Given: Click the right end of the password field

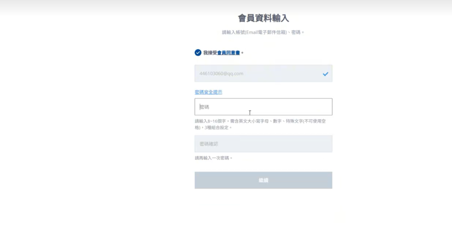Looking at the screenshot, I should click(324, 107).
